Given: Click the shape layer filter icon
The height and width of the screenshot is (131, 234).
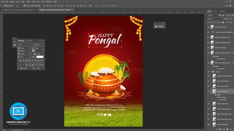Looking at the screenshot, I should pyautogui.click(x=229, y=15).
